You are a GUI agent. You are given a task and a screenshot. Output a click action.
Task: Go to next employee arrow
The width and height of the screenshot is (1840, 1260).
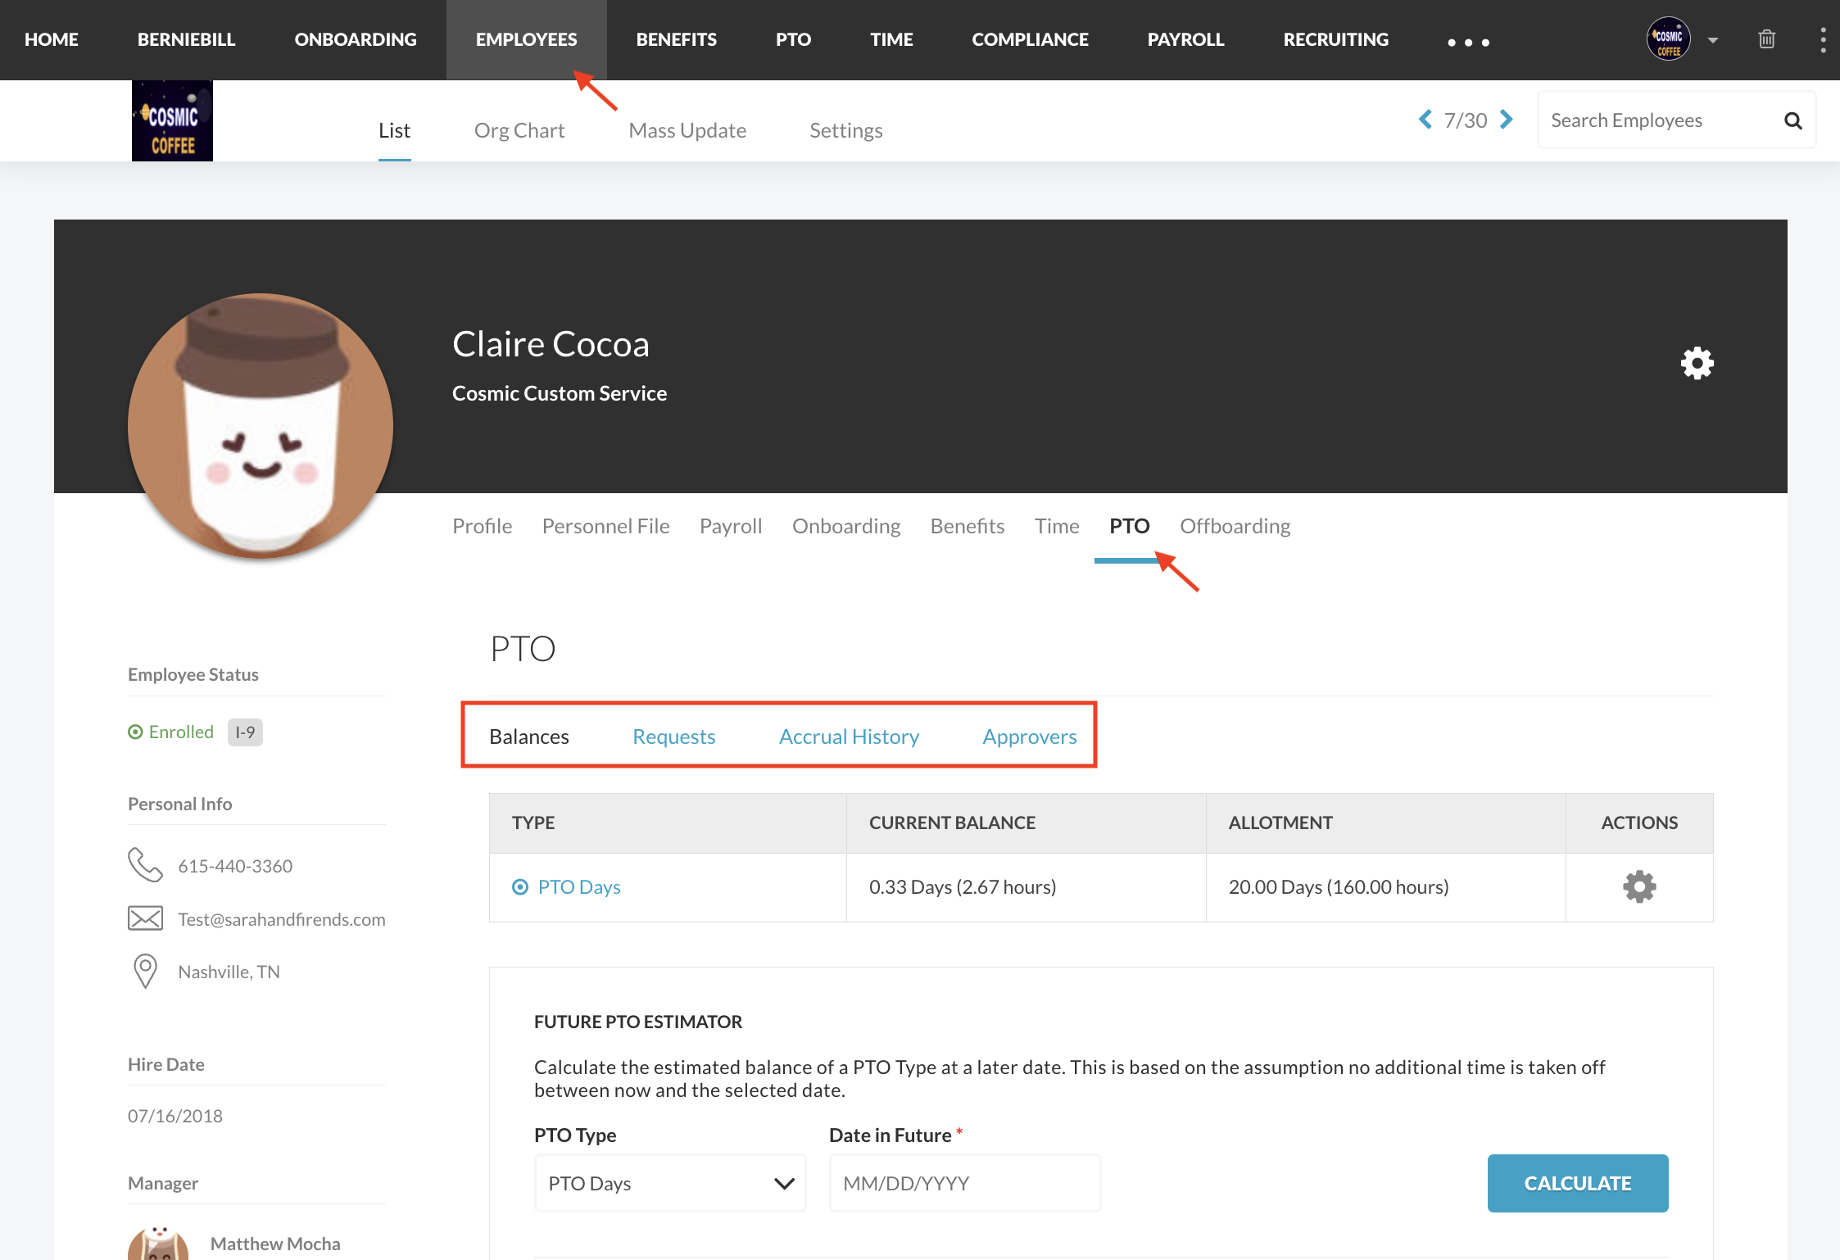click(x=1506, y=120)
